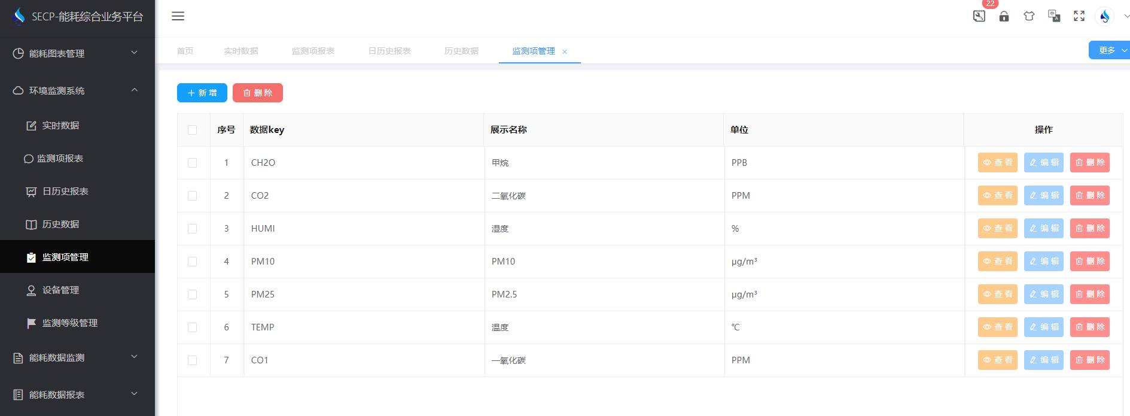Click the user avatar icon

coord(1104,16)
